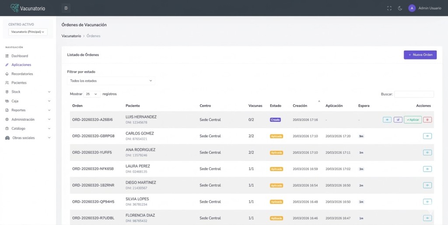Click the Admin Usuario avatar icon
Image resolution: width=448 pixels, height=225 pixels.
[412, 8]
